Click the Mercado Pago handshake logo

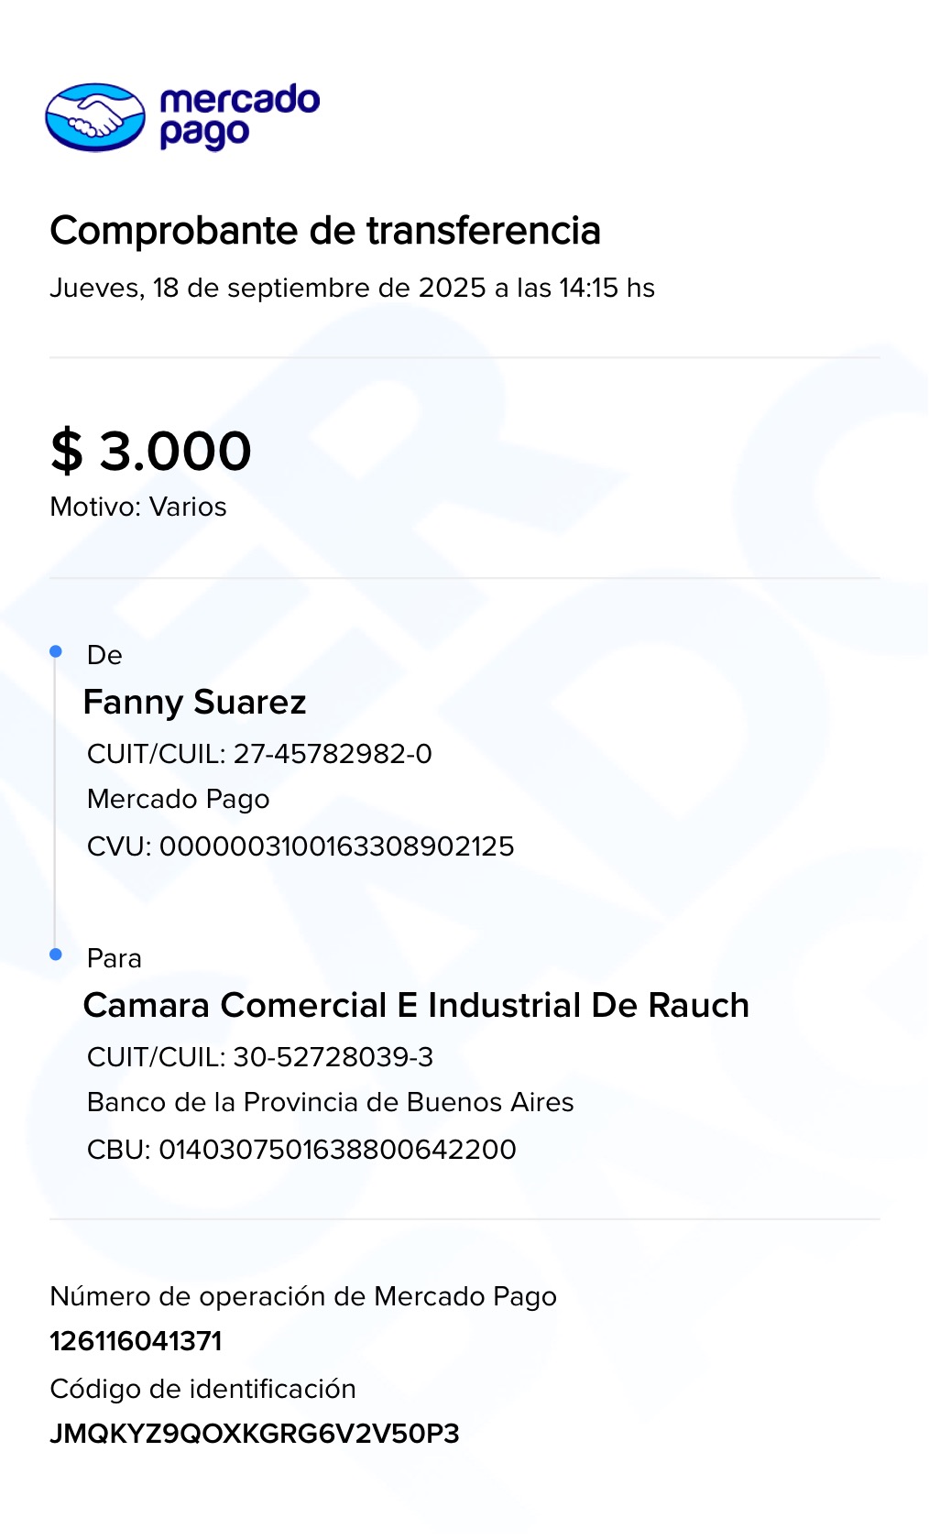pyautogui.click(x=95, y=117)
